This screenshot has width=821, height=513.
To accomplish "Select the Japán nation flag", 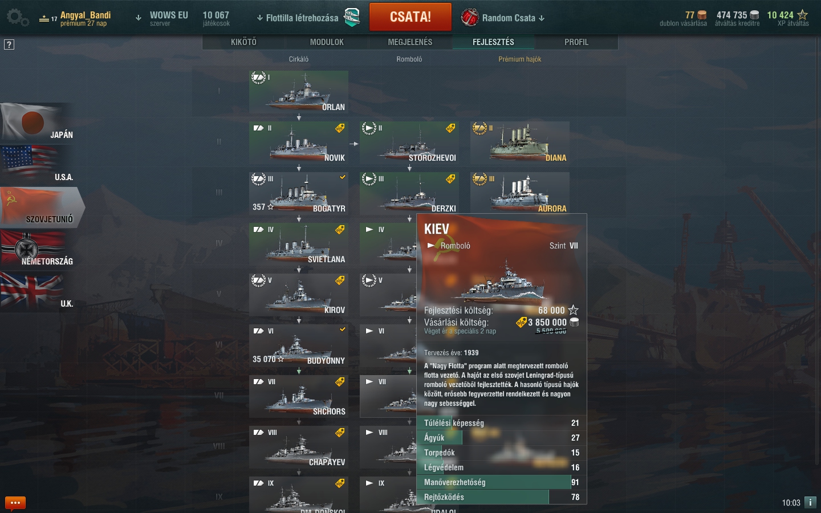I will (38, 123).
